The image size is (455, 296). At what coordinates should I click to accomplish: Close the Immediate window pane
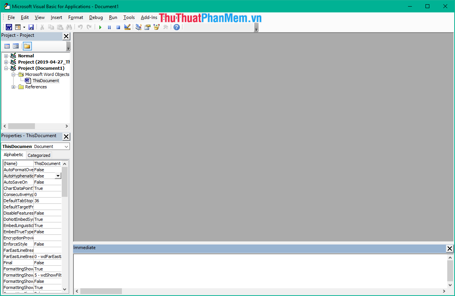coord(450,248)
